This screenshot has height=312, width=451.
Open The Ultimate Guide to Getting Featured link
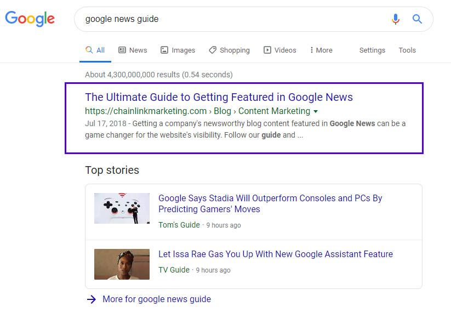(219, 97)
